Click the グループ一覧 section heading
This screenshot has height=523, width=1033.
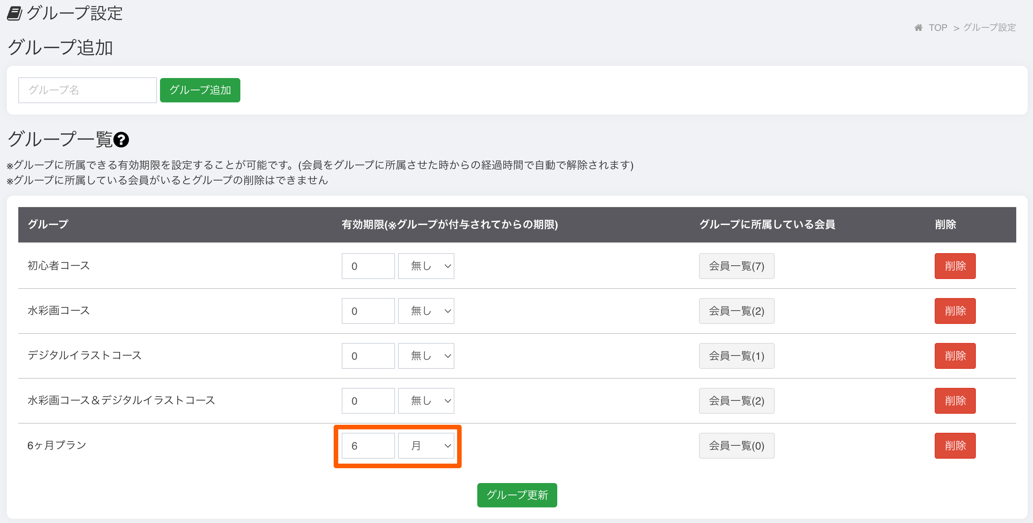point(60,139)
